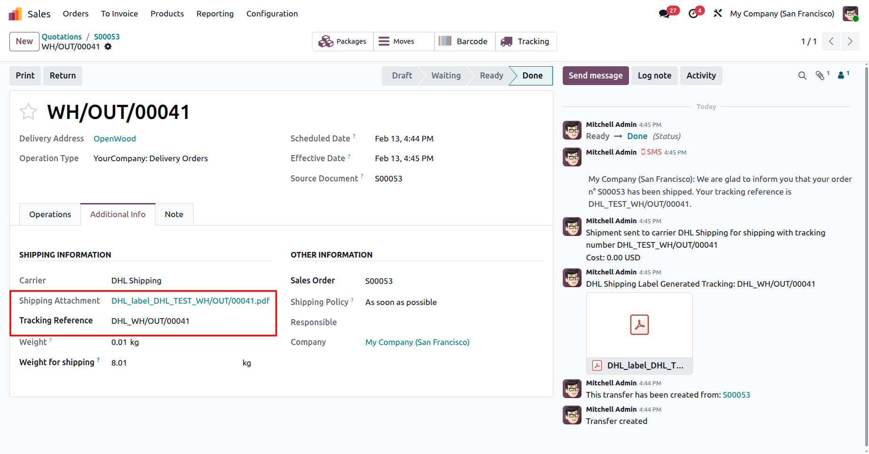
Task: Click the Print button
Action: pos(25,76)
